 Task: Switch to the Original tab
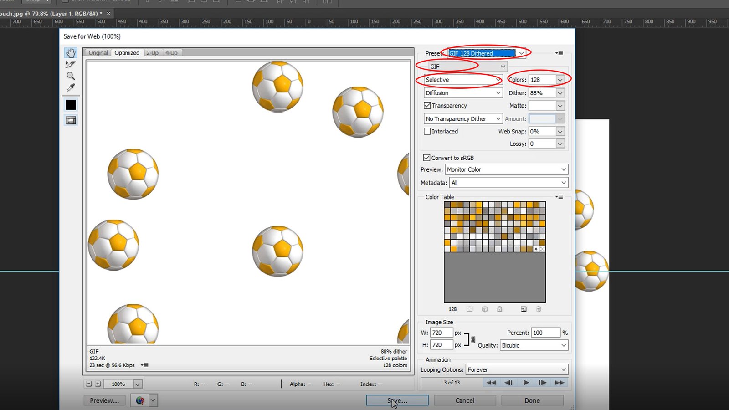(98, 53)
